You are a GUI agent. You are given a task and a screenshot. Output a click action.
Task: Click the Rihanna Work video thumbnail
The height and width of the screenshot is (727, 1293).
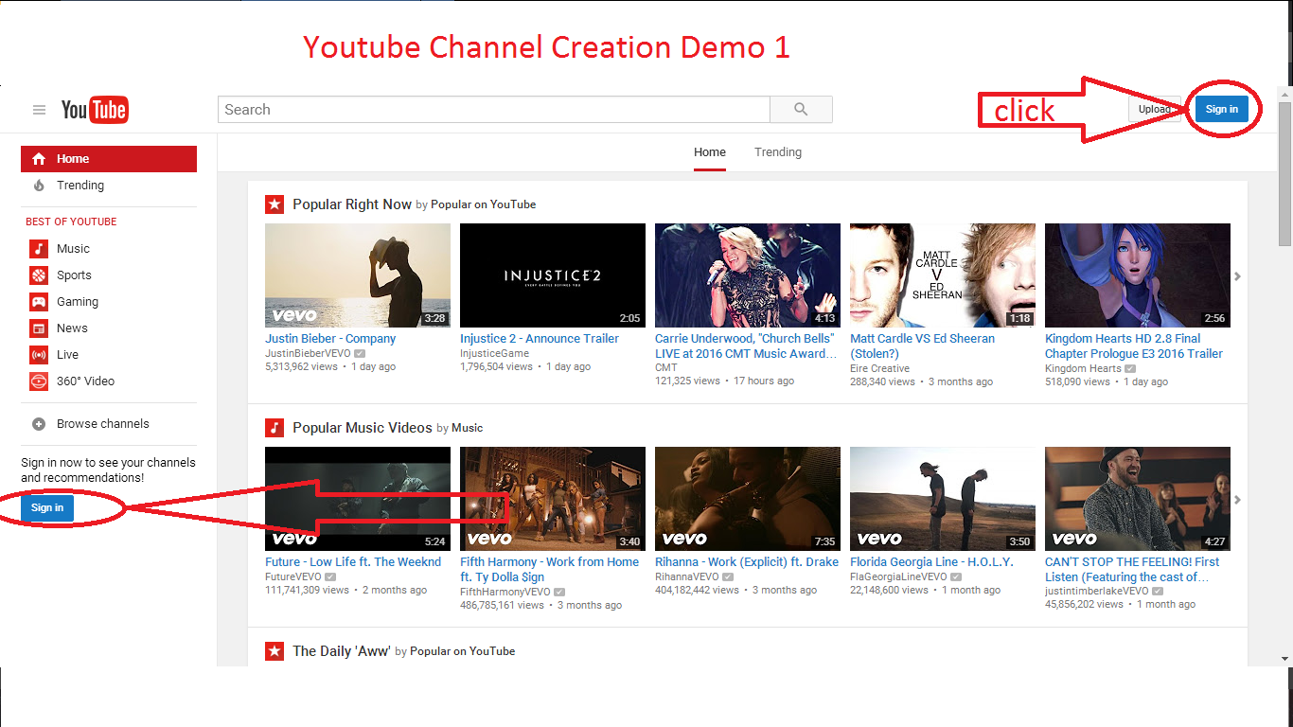(x=748, y=499)
